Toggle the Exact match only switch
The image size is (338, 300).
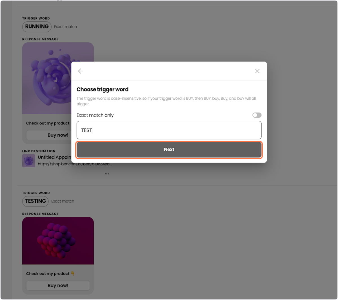(257, 115)
